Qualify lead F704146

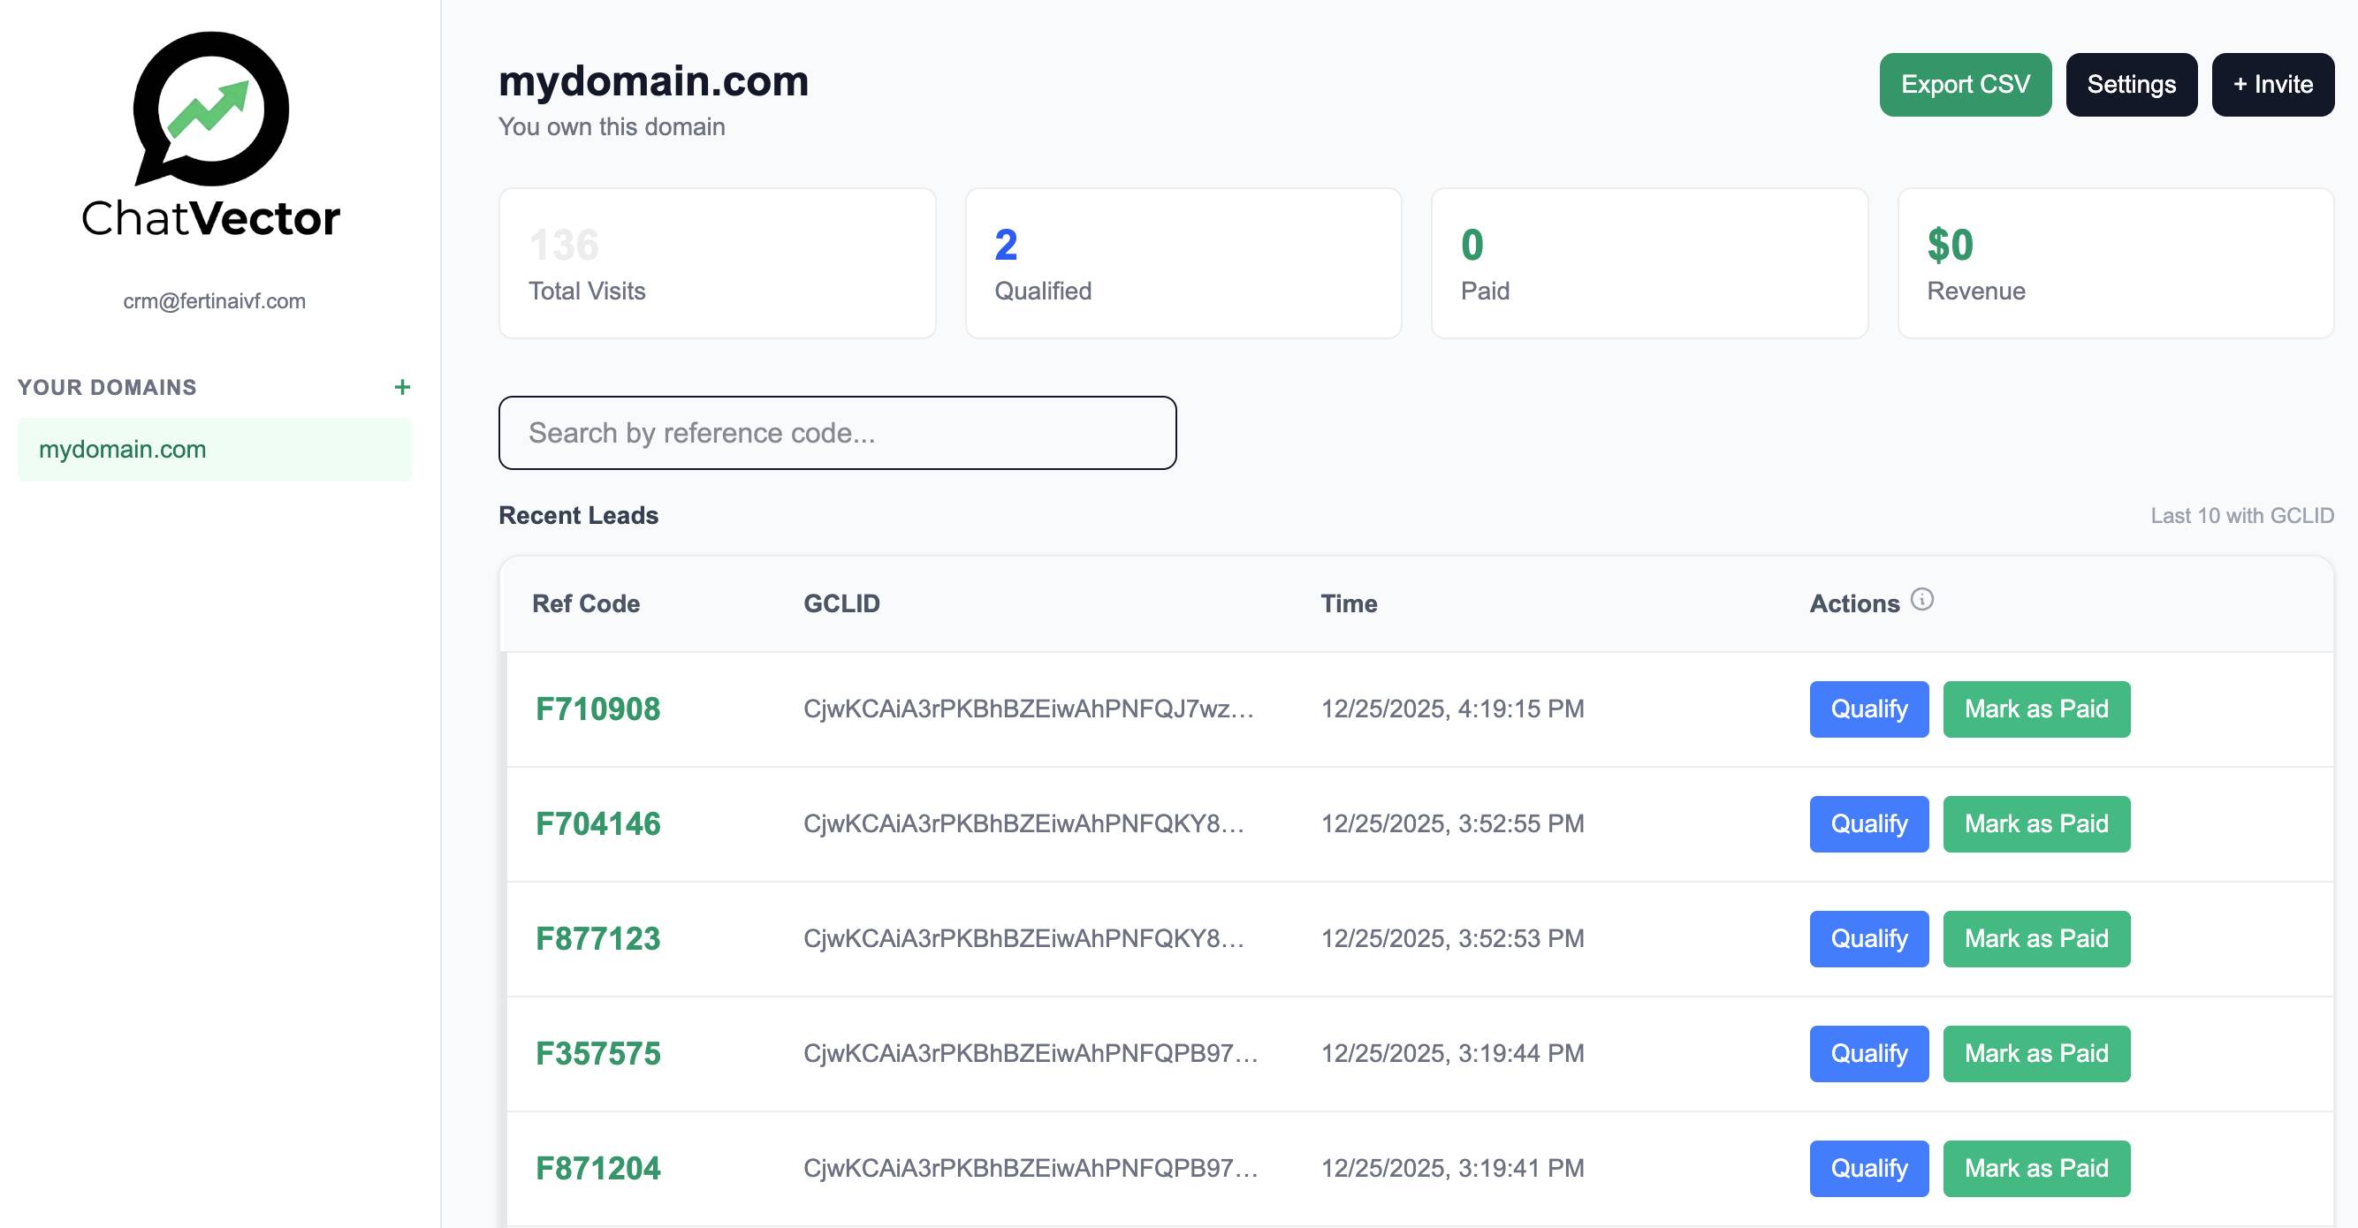[x=1868, y=823]
